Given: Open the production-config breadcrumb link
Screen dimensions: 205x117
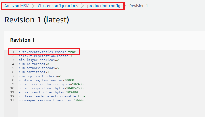Looking at the screenshot, I should click(104, 6).
